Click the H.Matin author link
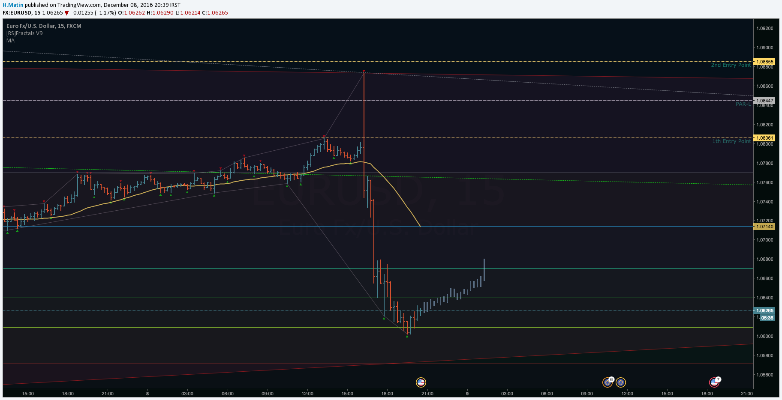The height and width of the screenshot is (400, 782). [x=13, y=5]
